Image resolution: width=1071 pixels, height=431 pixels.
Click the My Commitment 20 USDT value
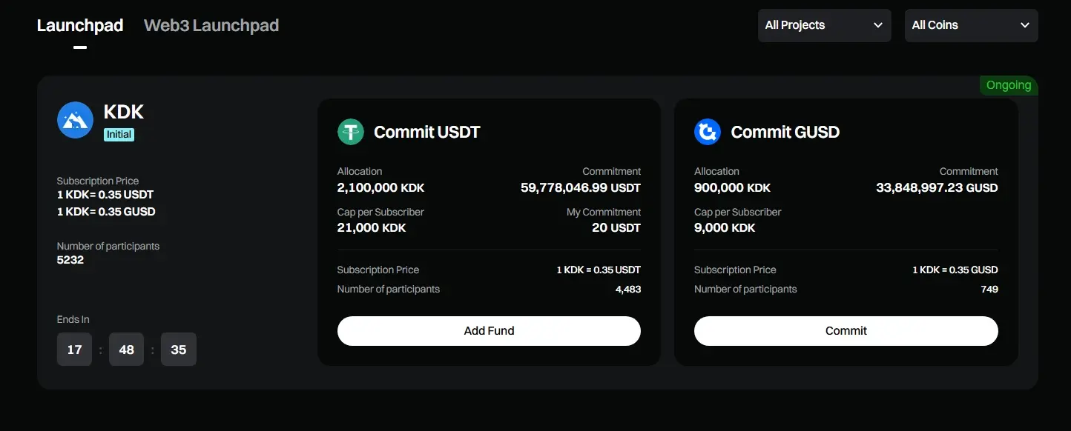[x=616, y=228]
